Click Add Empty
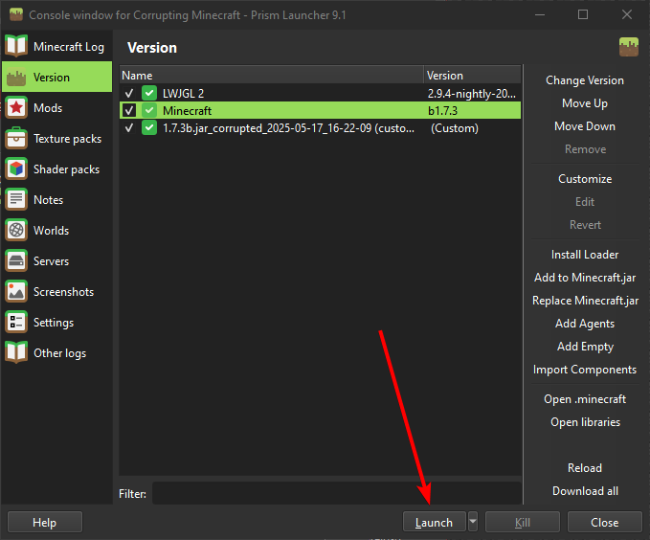The width and height of the screenshot is (650, 540). coord(585,347)
